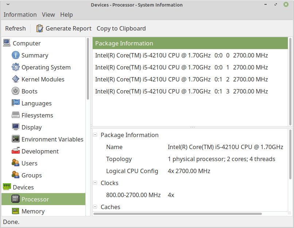Click the Memory chip icon
The image size is (294, 228).
(15, 211)
